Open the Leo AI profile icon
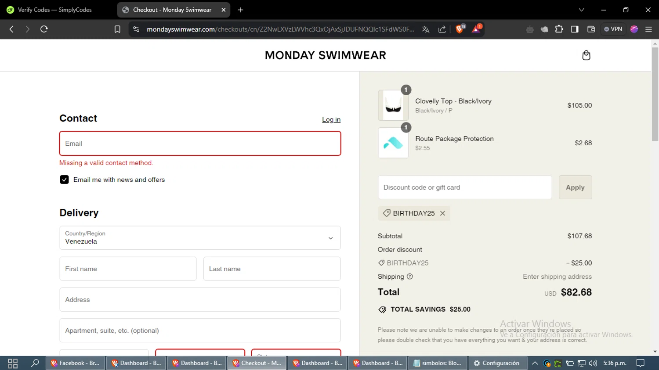This screenshot has height=370, width=659. click(x=634, y=29)
